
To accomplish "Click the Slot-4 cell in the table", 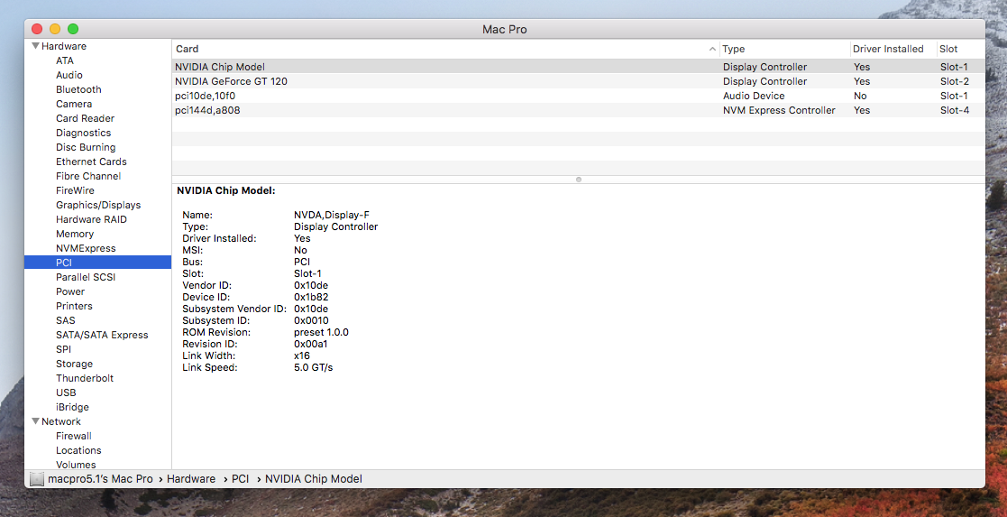I will pyautogui.click(x=955, y=111).
